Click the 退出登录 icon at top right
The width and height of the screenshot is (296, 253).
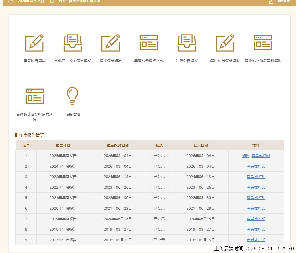click(270, 1)
